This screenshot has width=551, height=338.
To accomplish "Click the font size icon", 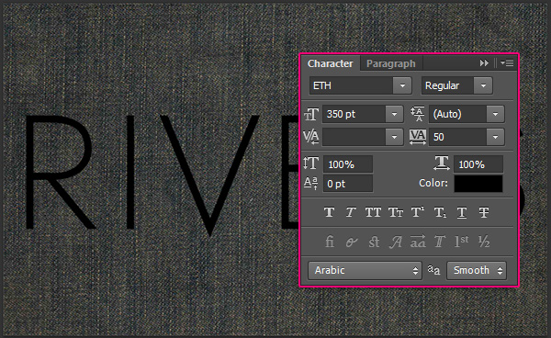I will [311, 114].
